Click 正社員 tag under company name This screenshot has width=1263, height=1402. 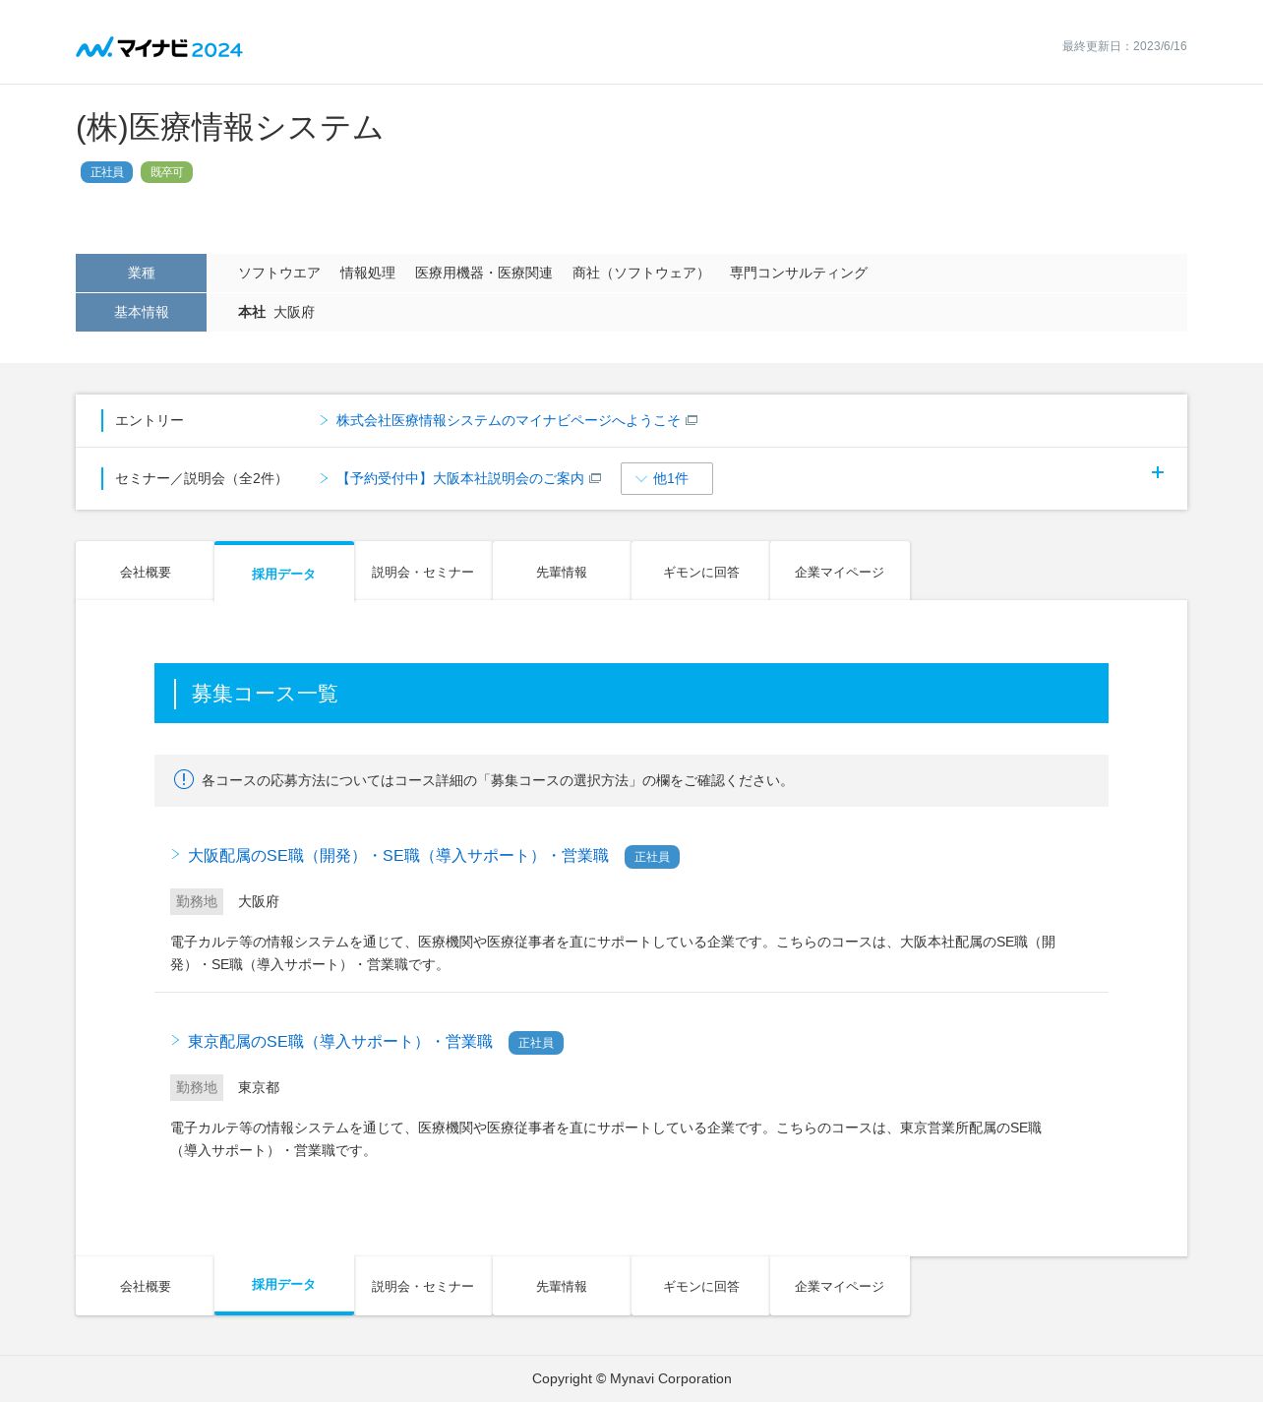106,172
